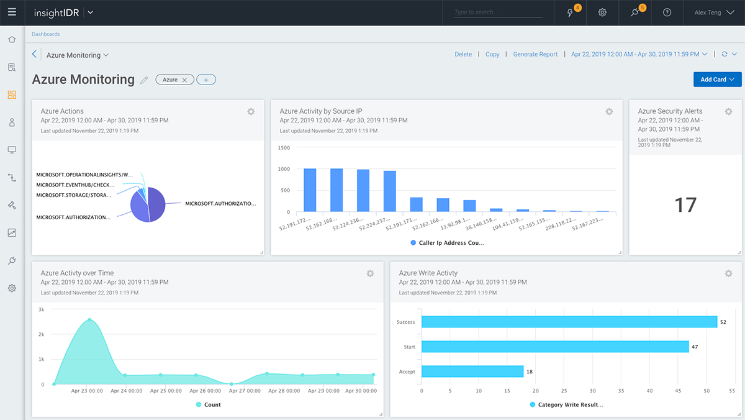Image resolution: width=745 pixels, height=420 pixels.
Task: Click the MICROSOFT.STORAGE pie label
Action: click(x=74, y=194)
